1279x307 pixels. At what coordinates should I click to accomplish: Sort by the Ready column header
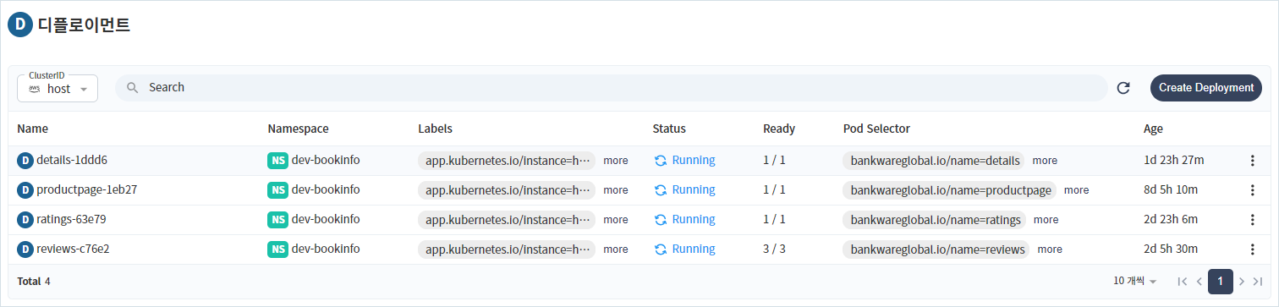tap(779, 129)
